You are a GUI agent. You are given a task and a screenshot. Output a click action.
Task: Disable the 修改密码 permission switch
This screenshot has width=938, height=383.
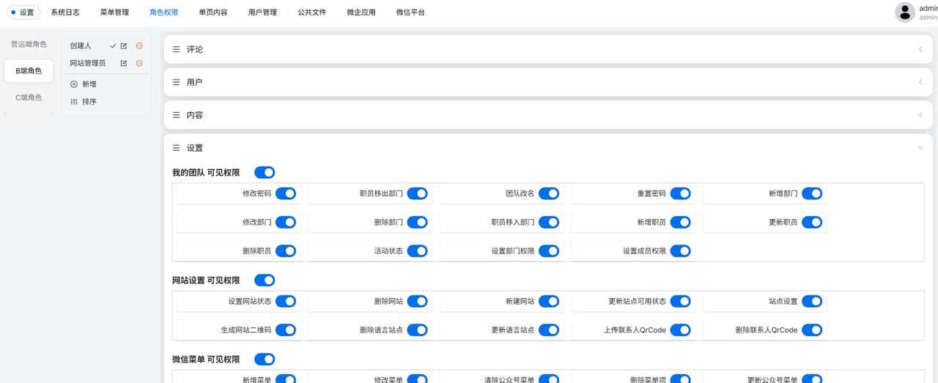[286, 193]
